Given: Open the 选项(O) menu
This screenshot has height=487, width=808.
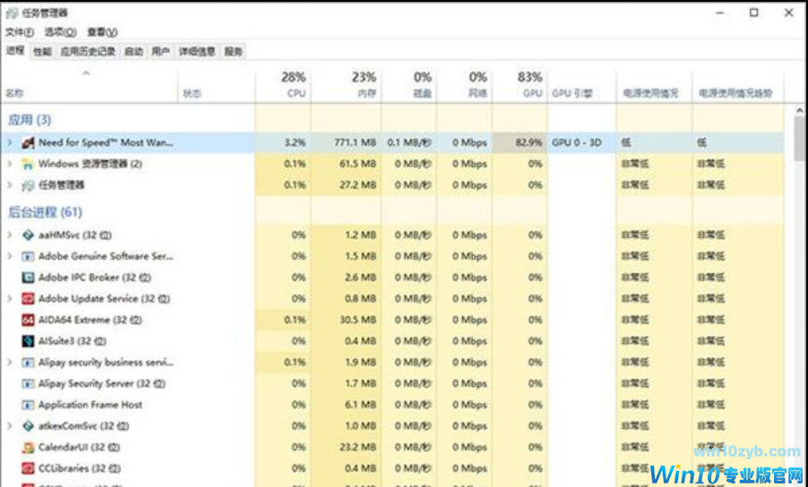Looking at the screenshot, I should pyautogui.click(x=60, y=32).
